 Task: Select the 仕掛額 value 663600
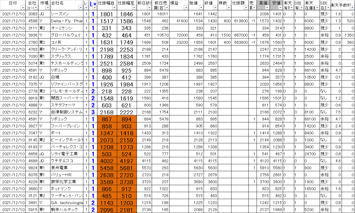coord(240,42)
